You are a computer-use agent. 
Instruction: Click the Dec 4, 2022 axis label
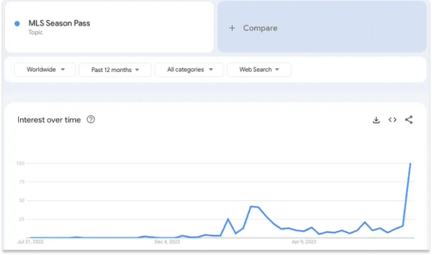[167, 242]
